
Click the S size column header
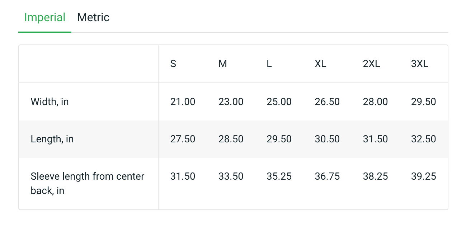coord(173,64)
